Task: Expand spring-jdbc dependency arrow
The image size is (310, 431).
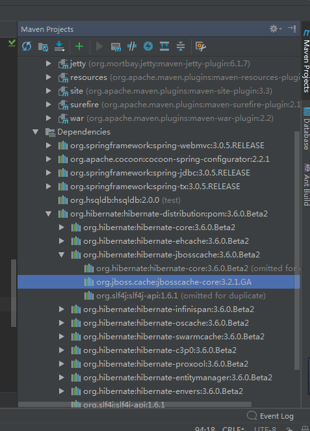Action: coord(49,173)
